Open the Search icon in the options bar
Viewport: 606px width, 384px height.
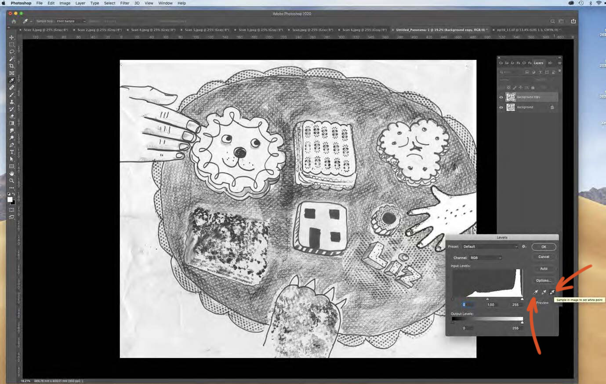point(552,21)
